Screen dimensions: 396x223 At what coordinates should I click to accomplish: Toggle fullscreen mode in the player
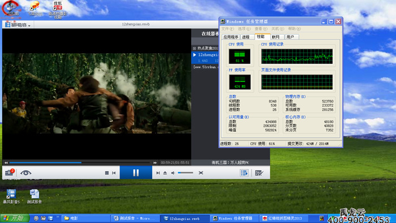click(201, 173)
